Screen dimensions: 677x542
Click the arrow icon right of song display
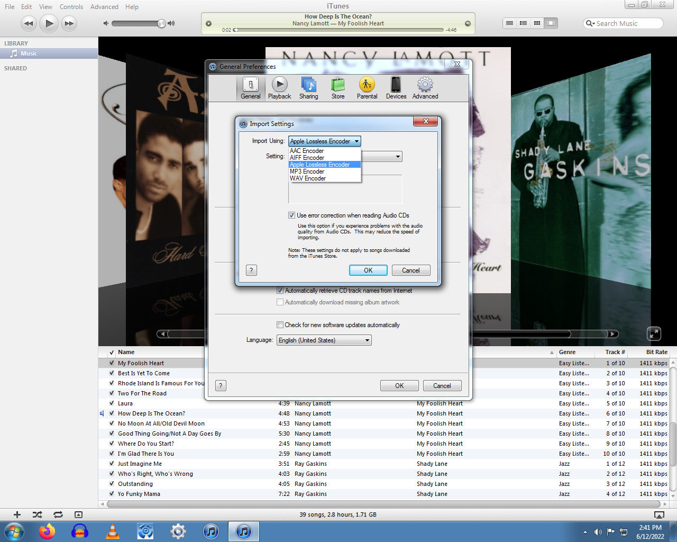click(468, 23)
